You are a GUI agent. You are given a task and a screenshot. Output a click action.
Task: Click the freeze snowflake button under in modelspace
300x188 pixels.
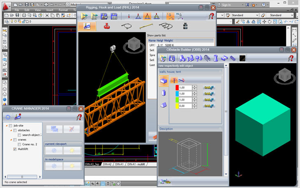coord(54,166)
